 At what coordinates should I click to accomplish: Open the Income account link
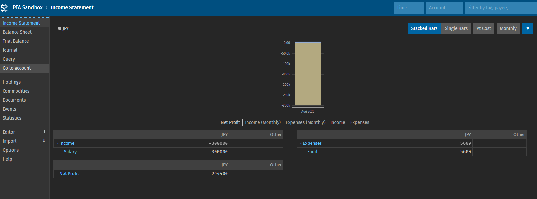click(x=67, y=143)
